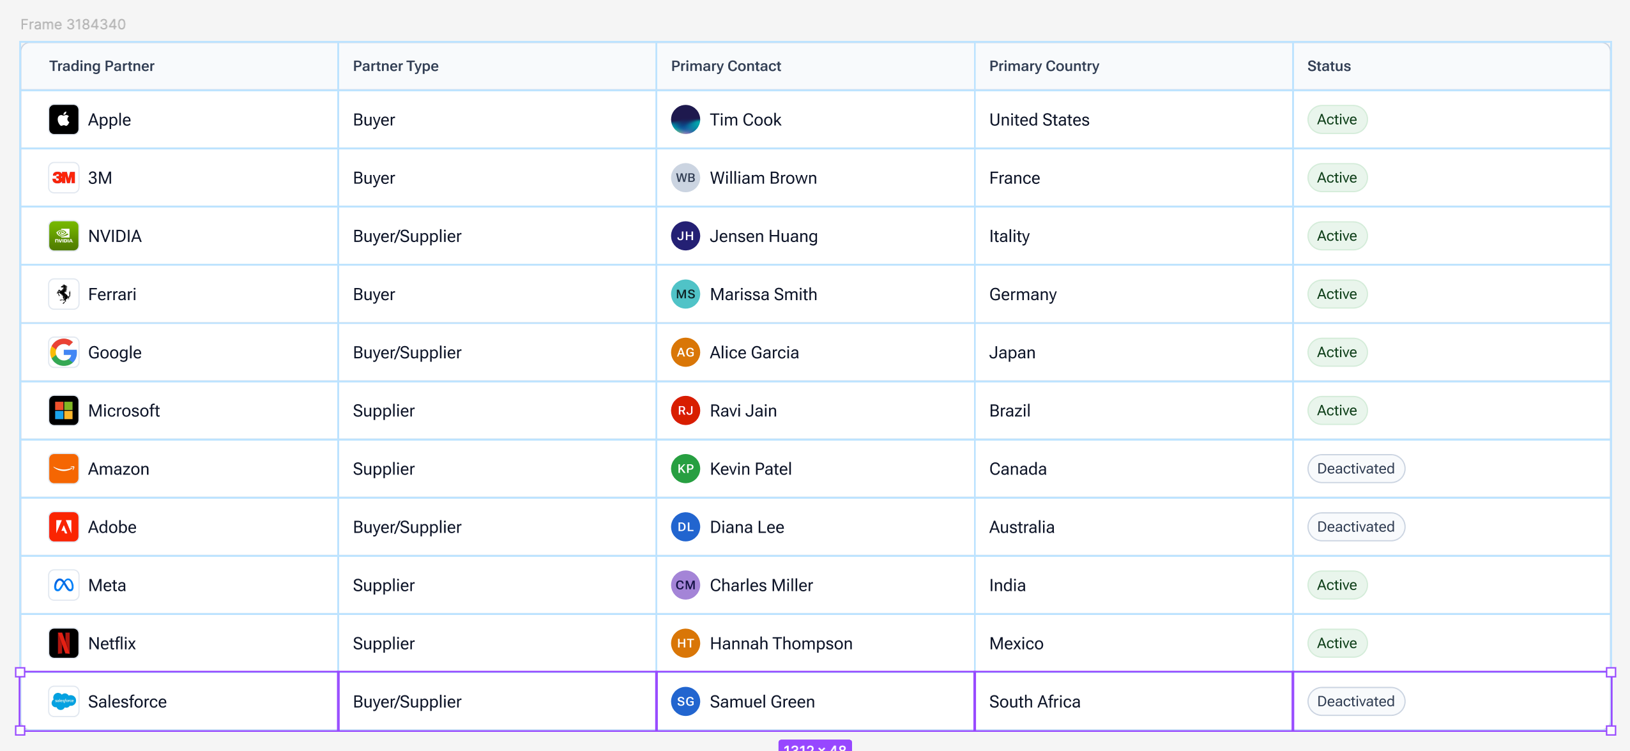This screenshot has width=1630, height=751.
Task: Click the Adobe logo icon
Action: click(64, 527)
